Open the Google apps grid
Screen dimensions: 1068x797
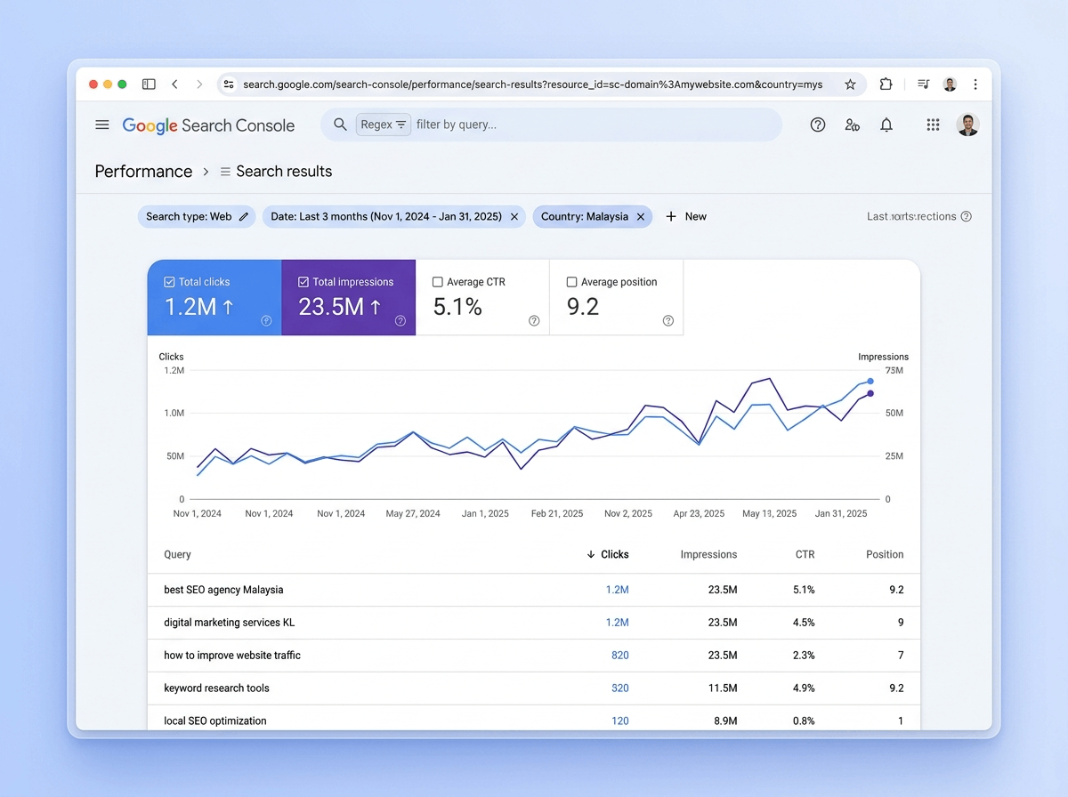(933, 125)
